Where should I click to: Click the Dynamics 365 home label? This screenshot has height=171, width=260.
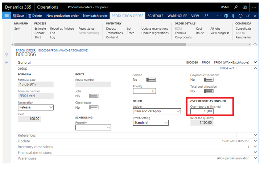[x=18, y=7]
